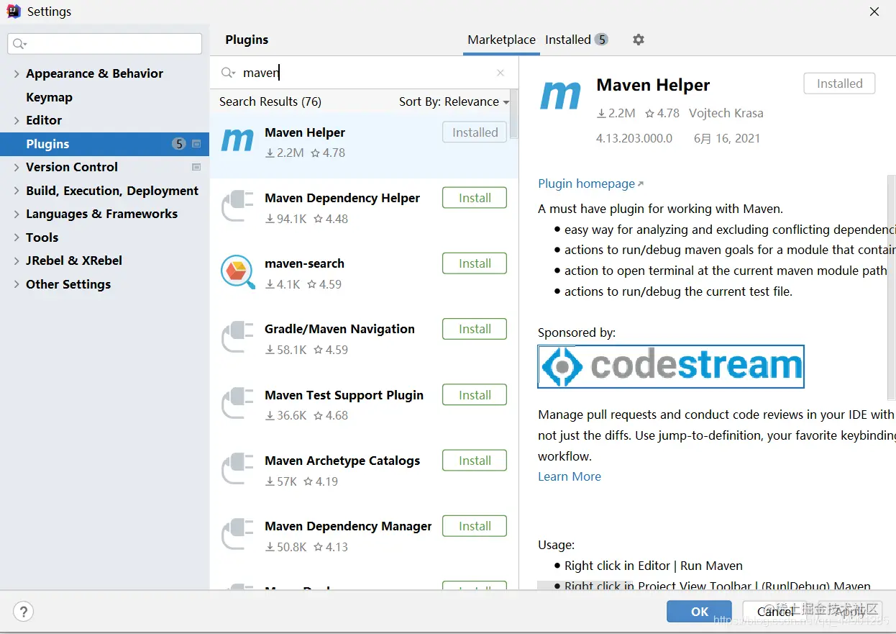Screen dimensions: 896x634
Task: Click the Maven Test Support Plugin icon
Action: (x=237, y=403)
